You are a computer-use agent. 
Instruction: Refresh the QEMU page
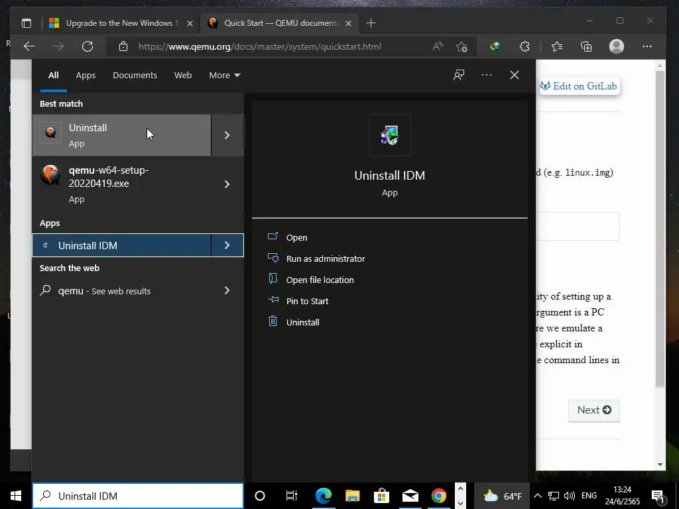88,46
